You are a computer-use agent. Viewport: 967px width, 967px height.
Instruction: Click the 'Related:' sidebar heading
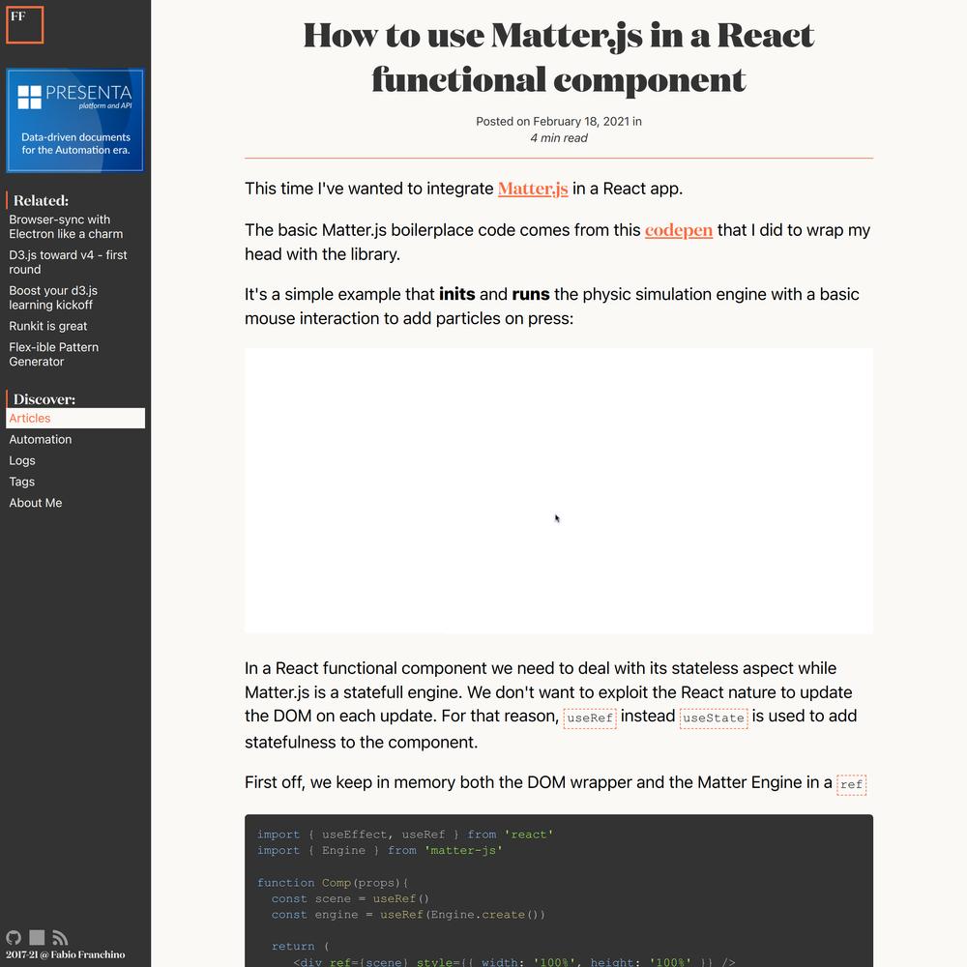41,200
